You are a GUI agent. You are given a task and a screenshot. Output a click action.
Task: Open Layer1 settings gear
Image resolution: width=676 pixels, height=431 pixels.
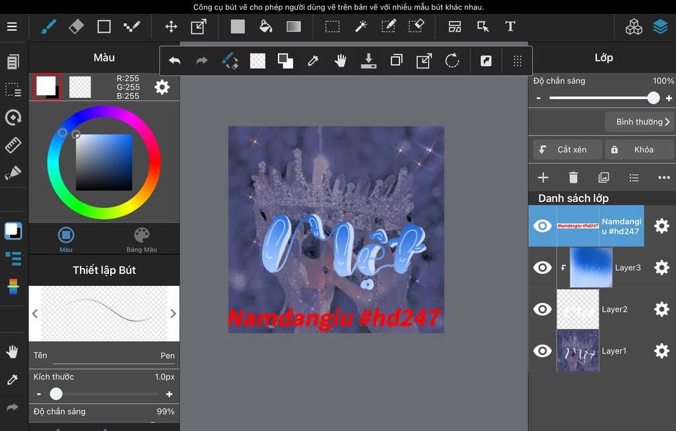[661, 351]
